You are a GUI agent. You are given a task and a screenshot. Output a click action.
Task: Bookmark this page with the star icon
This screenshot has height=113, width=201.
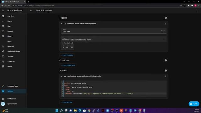(x=184, y=6)
